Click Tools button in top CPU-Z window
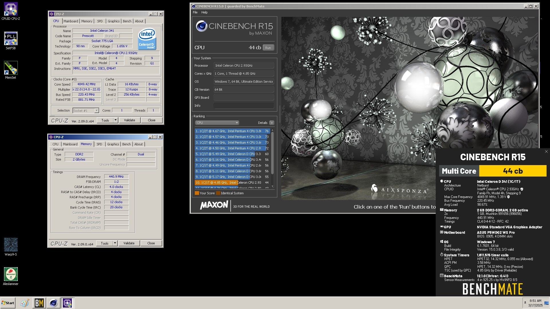 [105, 120]
